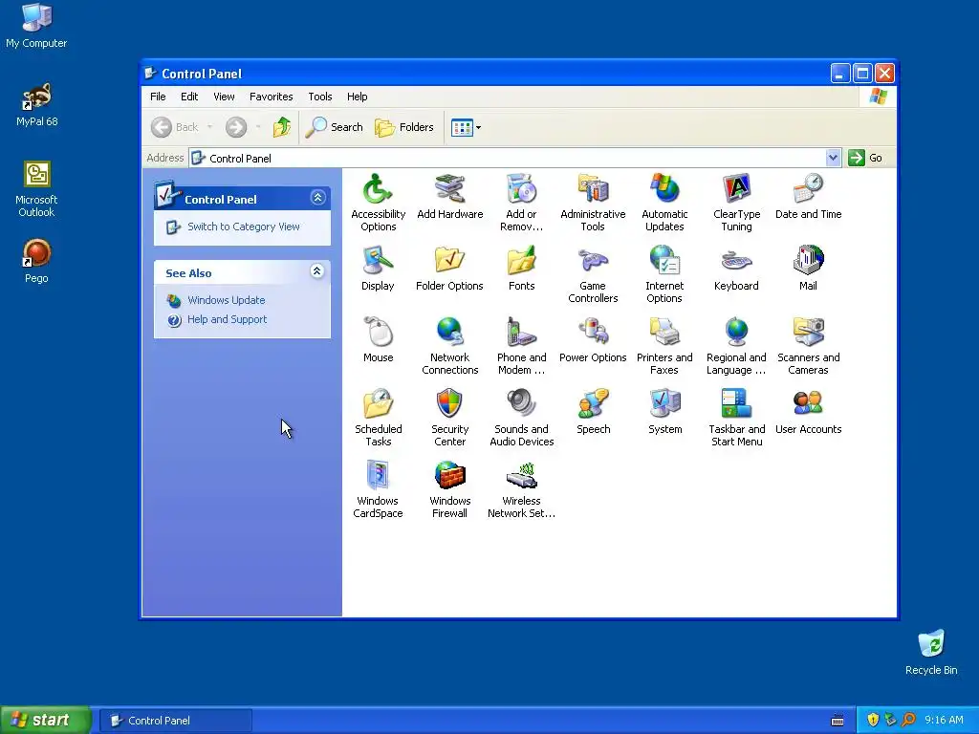979x734 pixels.
Task: Click Control Panel taskbar button
Action: 176,721
